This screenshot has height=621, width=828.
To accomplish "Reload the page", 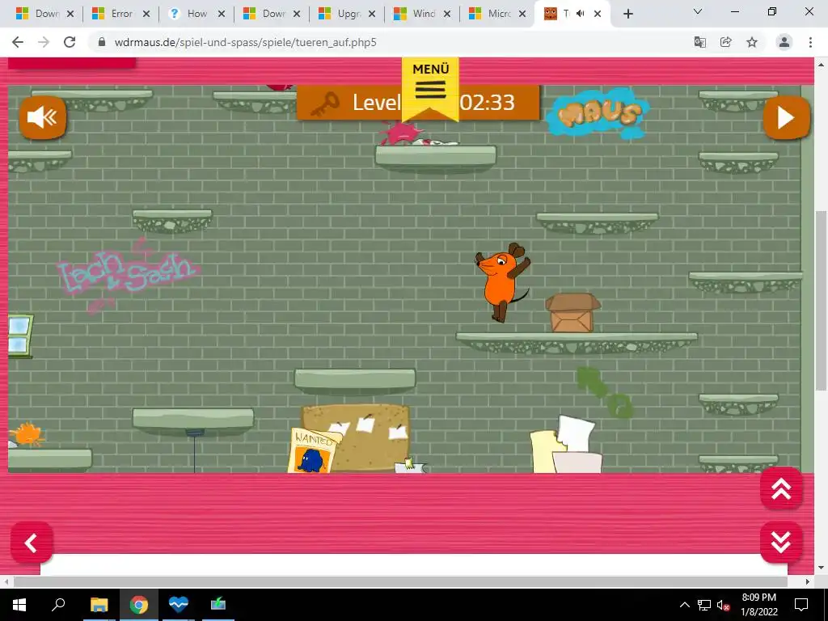I will click(70, 42).
